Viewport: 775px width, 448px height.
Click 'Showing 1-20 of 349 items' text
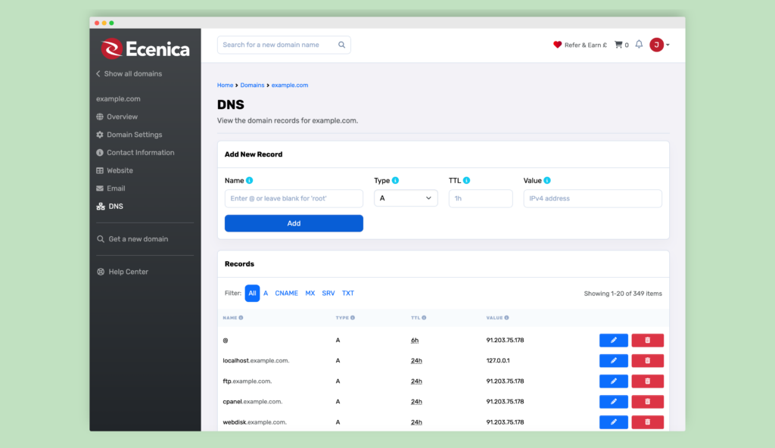[623, 294]
